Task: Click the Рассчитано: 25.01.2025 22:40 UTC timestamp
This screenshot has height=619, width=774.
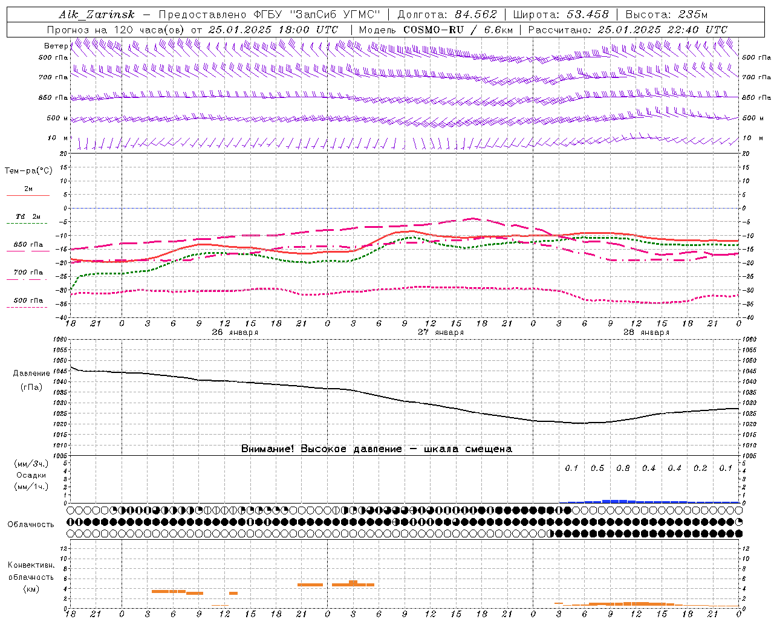Action: point(628,30)
